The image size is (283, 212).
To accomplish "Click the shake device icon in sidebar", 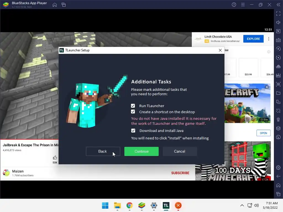I will pyautogui.click(x=278, y=111).
